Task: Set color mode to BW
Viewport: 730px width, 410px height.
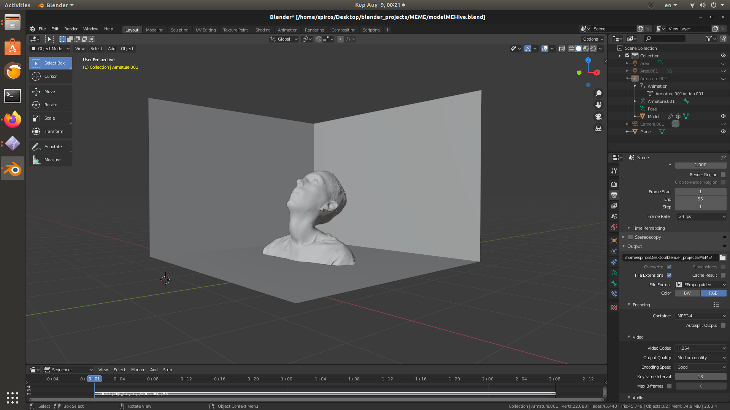Action: [687, 293]
